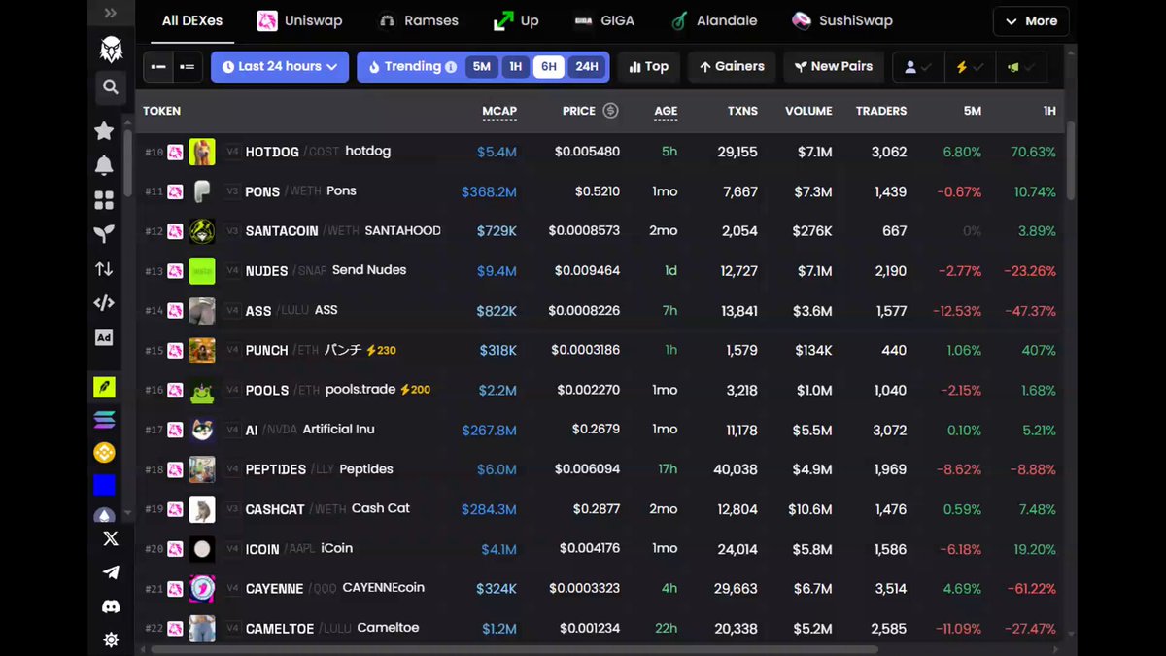
Task: Click the New Pairs button
Action: (x=834, y=67)
